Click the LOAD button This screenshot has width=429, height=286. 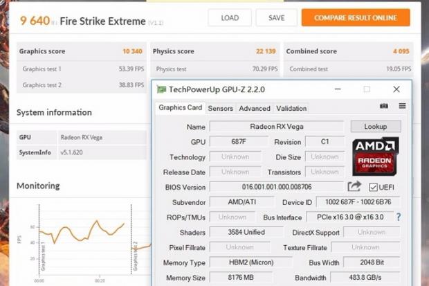tap(230, 17)
